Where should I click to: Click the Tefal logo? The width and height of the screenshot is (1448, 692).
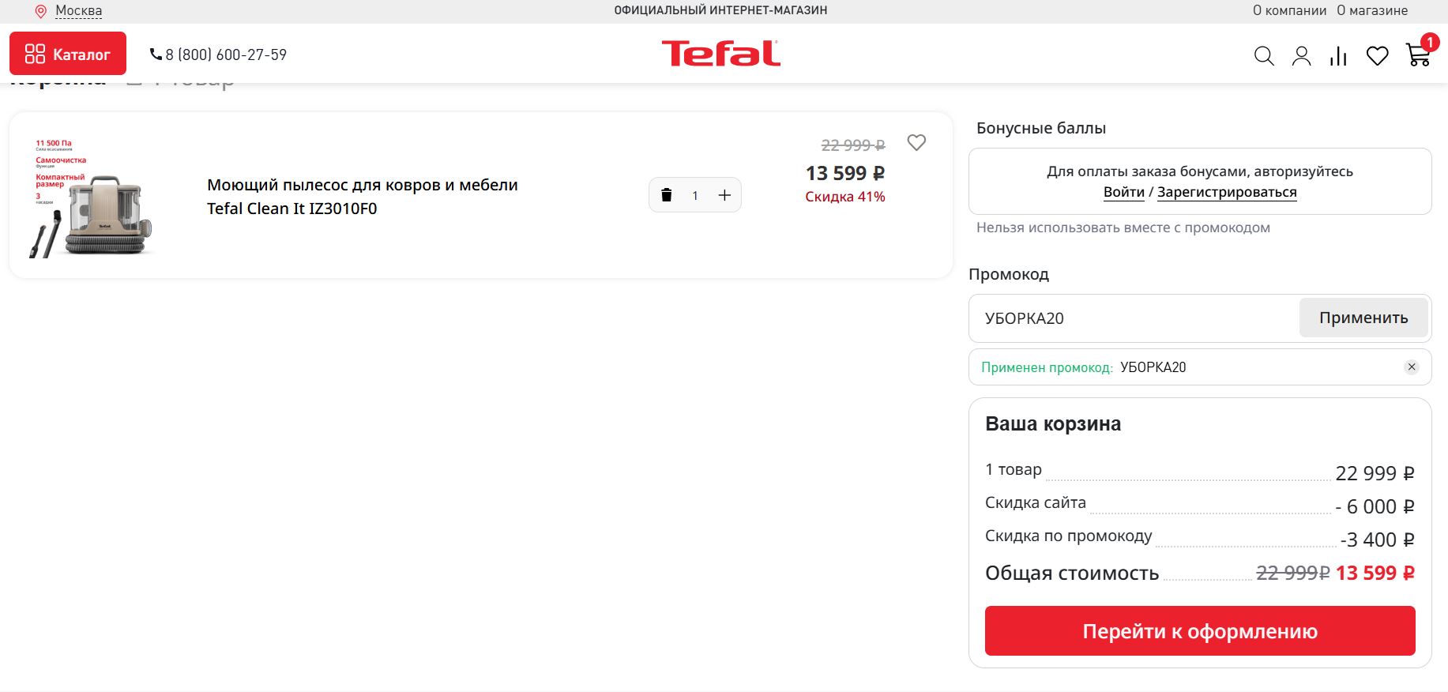click(x=721, y=54)
